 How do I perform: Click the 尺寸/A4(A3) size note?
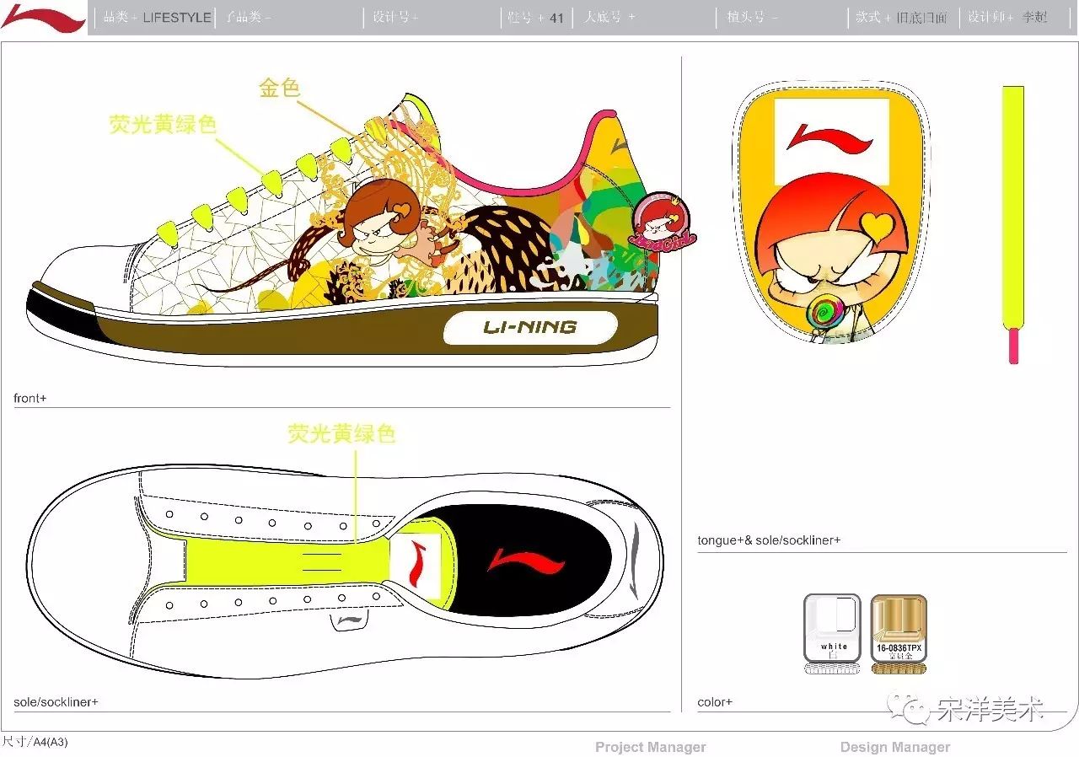tap(35, 742)
